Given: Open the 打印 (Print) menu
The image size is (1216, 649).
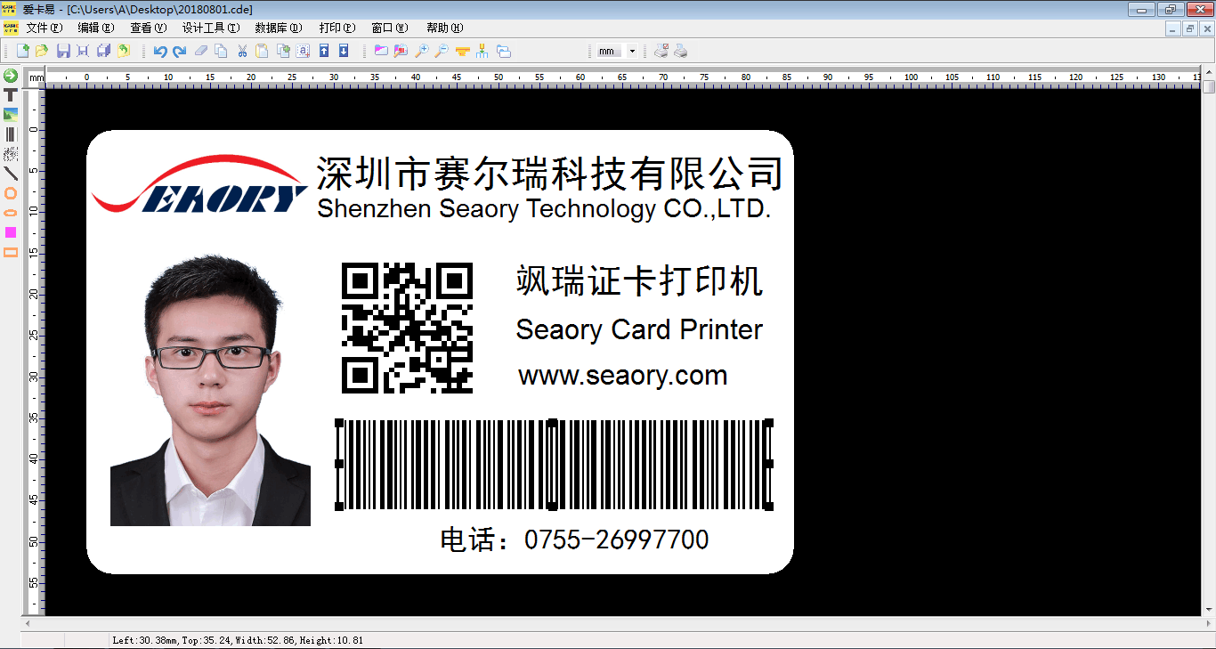Looking at the screenshot, I should tap(336, 28).
